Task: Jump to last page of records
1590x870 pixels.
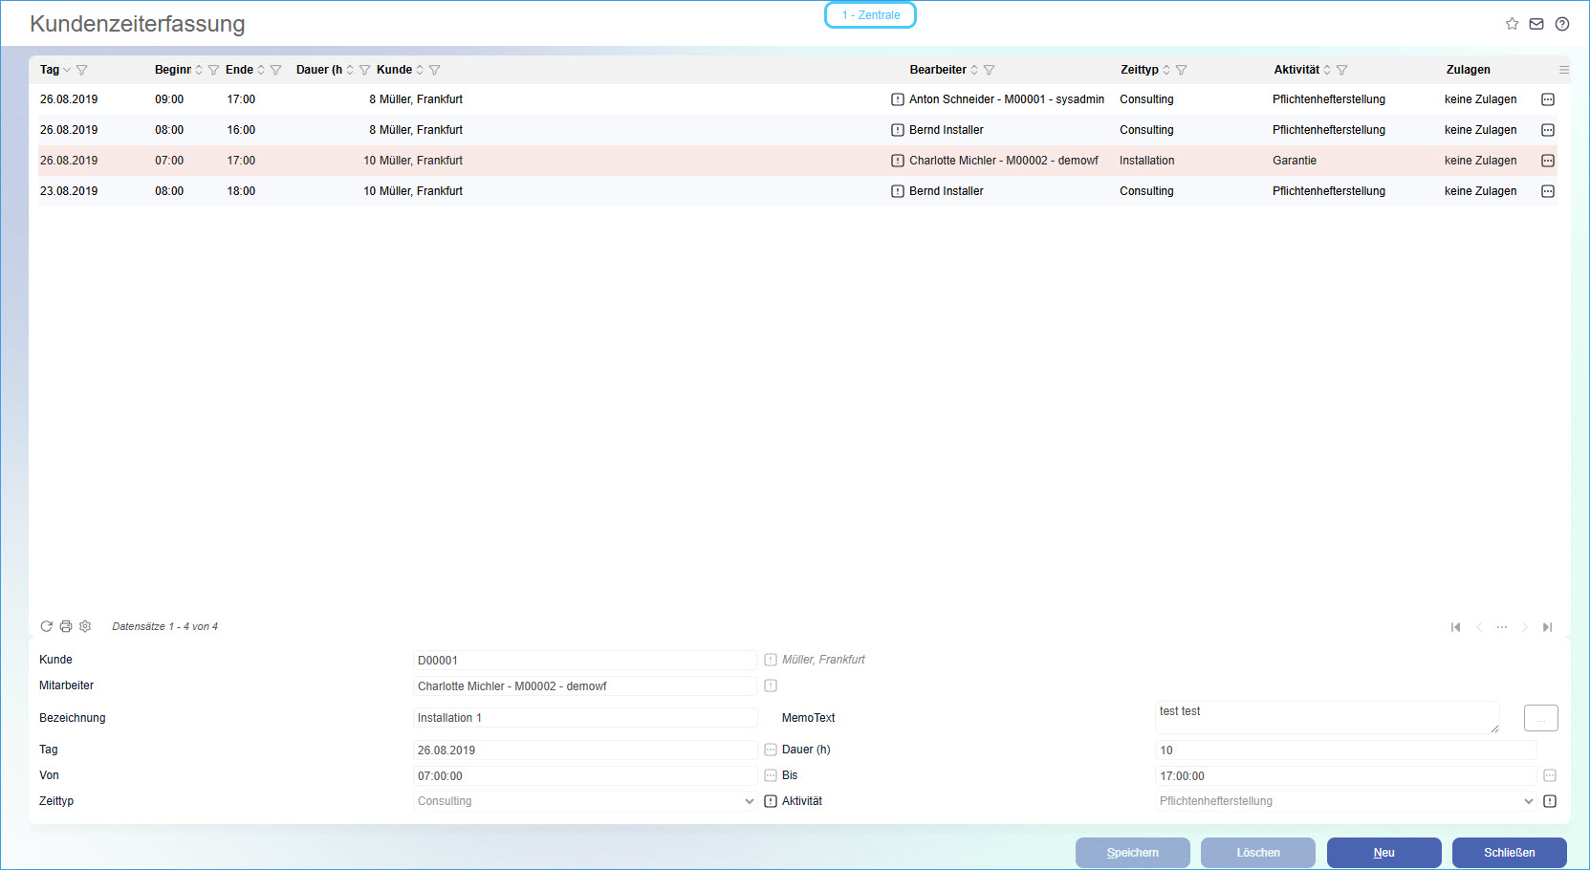Action: pyautogui.click(x=1547, y=627)
